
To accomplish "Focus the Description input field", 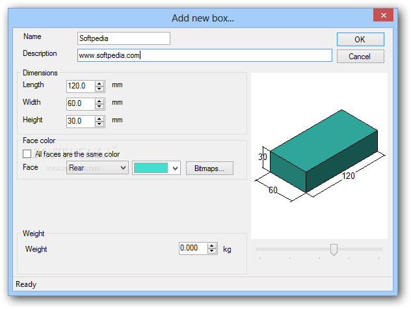I will [204, 55].
